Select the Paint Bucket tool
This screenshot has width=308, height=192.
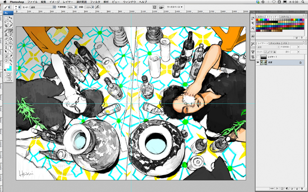(x=10, y=39)
